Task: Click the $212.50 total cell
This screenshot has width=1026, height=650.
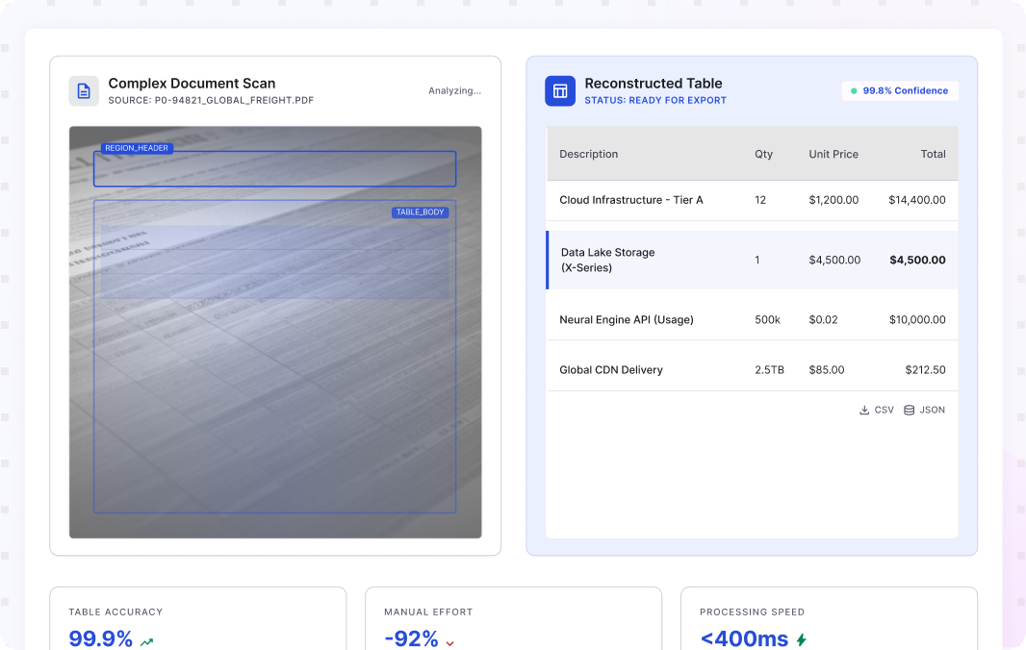Action: point(925,369)
